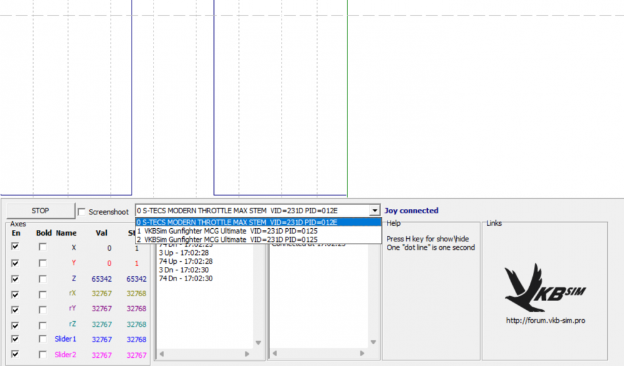Image resolution: width=624 pixels, height=366 pixels.
Task: Open the http://forum.vkb-sim.pro link
Action: (545, 320)
